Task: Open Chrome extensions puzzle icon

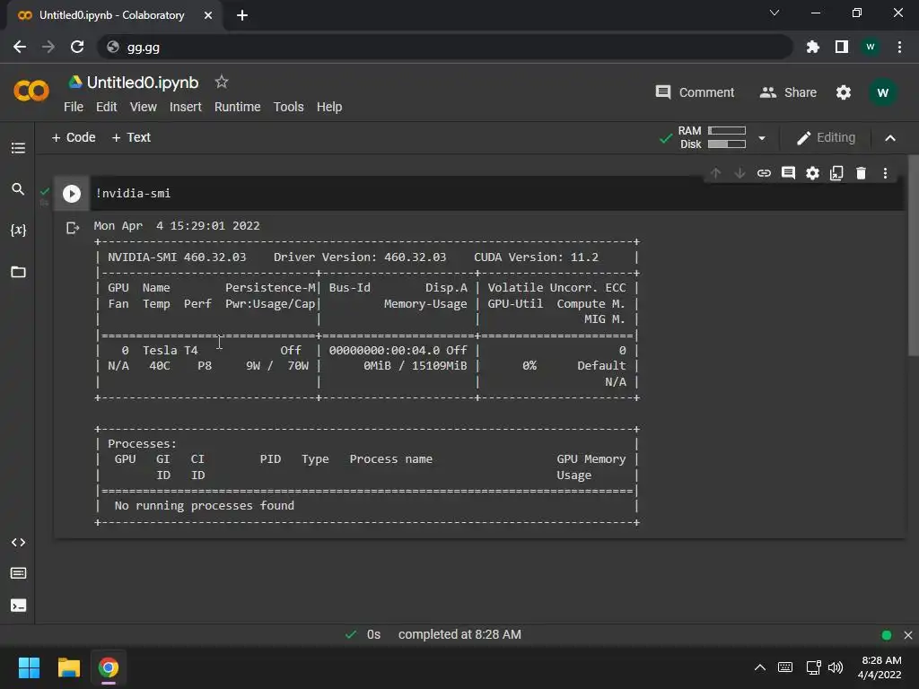Action: coord(813,47)
